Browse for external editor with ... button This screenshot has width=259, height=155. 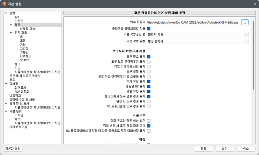click(x=245, y=22)
